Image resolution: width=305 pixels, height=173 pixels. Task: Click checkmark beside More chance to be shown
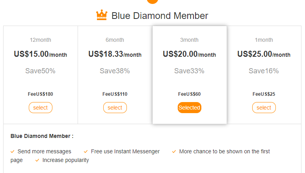pyautogui.click(x=174, y=151)
